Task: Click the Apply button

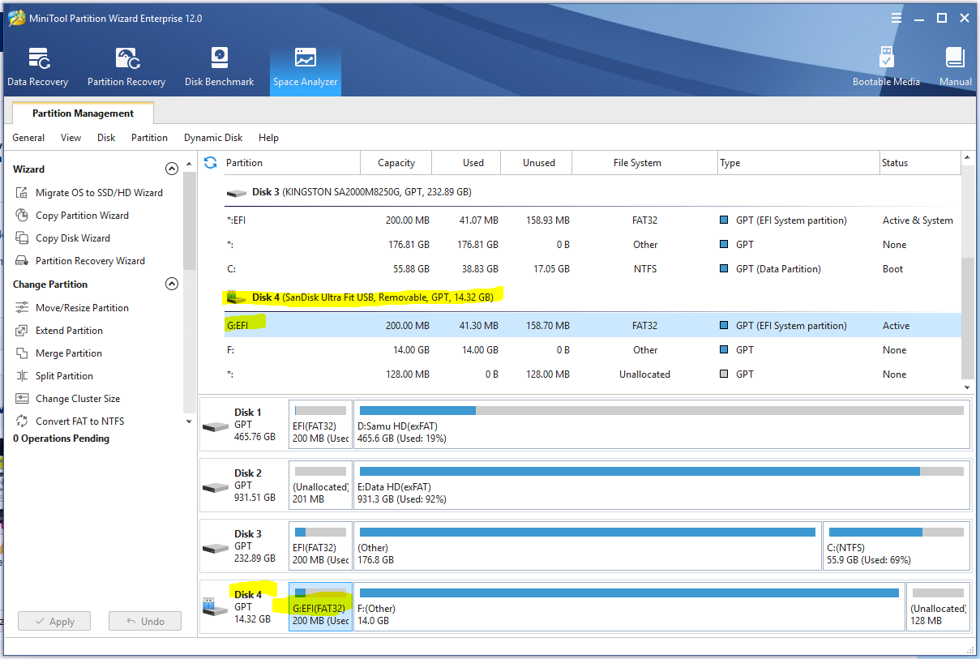Action: tap(54, 622)
